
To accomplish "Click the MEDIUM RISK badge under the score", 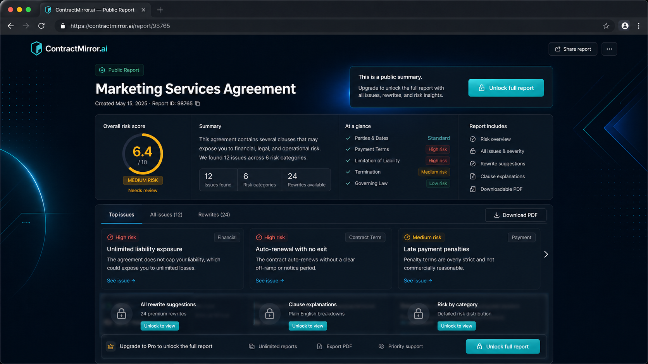I will (143, 180).
